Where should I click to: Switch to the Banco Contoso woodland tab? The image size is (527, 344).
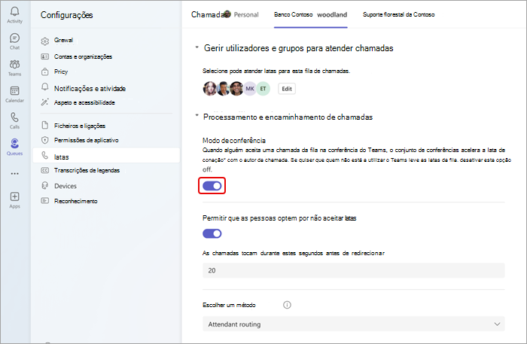pos(310,15)
